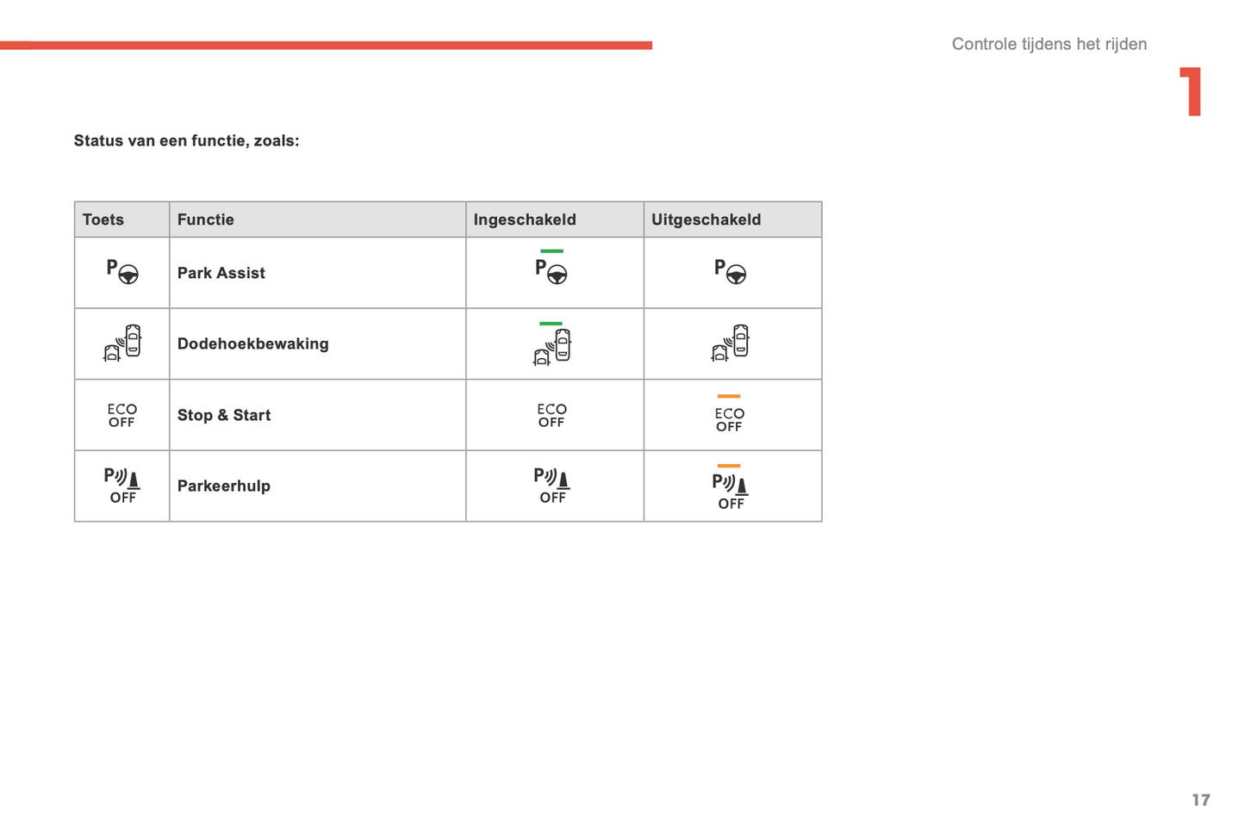
Task: Click the Uitgeschakeld column header
Action: tap(706, 220)
